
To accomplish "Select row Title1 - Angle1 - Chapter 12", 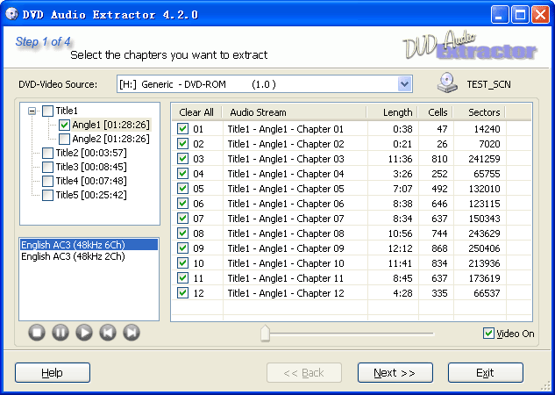I will tap(352, 293).
